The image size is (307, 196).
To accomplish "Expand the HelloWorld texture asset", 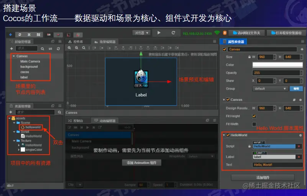I will pyautogui.click(x=19, y=145).
